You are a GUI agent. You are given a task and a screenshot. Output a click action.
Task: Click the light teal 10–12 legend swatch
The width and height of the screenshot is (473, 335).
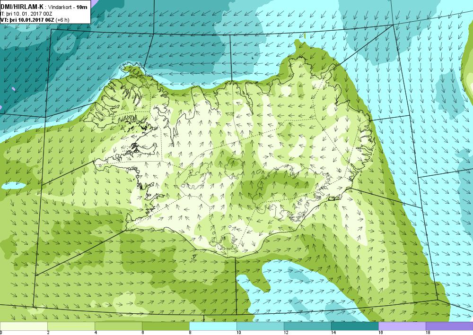(260, 326)
